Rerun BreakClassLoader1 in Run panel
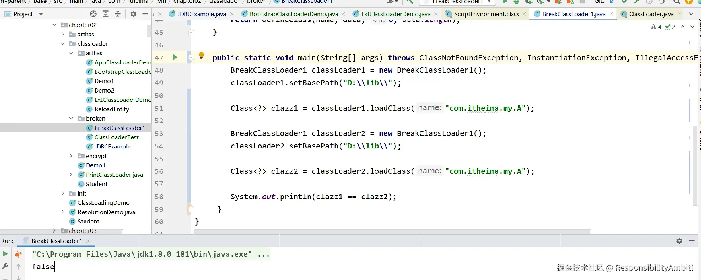Screen dimensions: 701x280 5,254
